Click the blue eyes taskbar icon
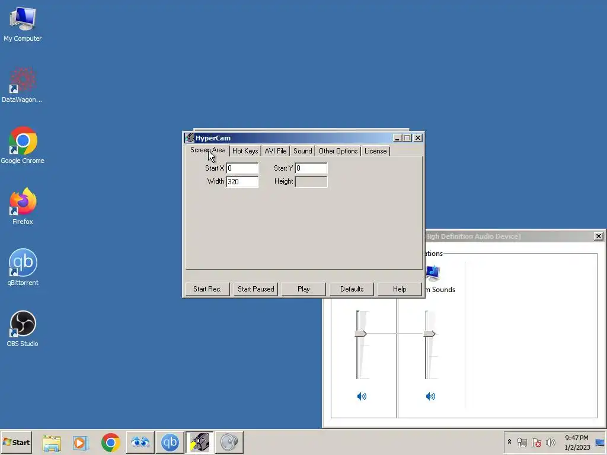The height and width of the screenshot is (455, 607). click(x=140, y=442)
